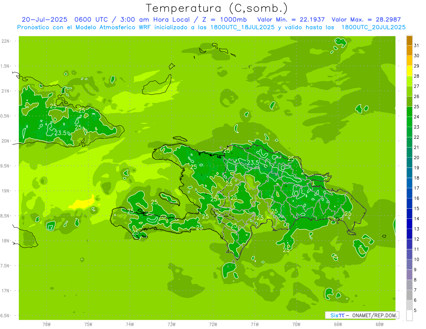Click the "Valor Min. = 22.1937" text

pos(291,20)
